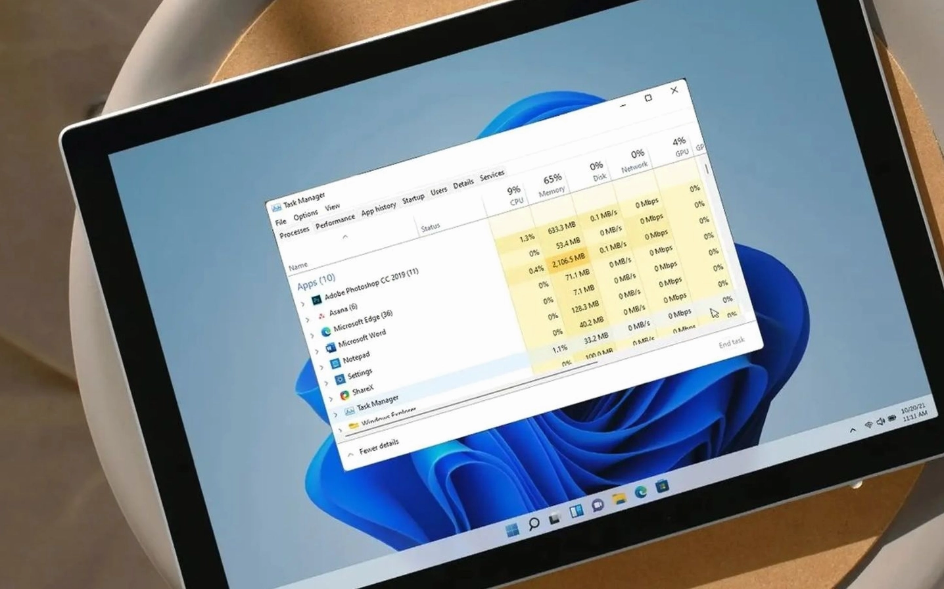This screenshot has height=589, width=944.
Task: Expand the Notepad process group arrow
Action: (321, 367)
